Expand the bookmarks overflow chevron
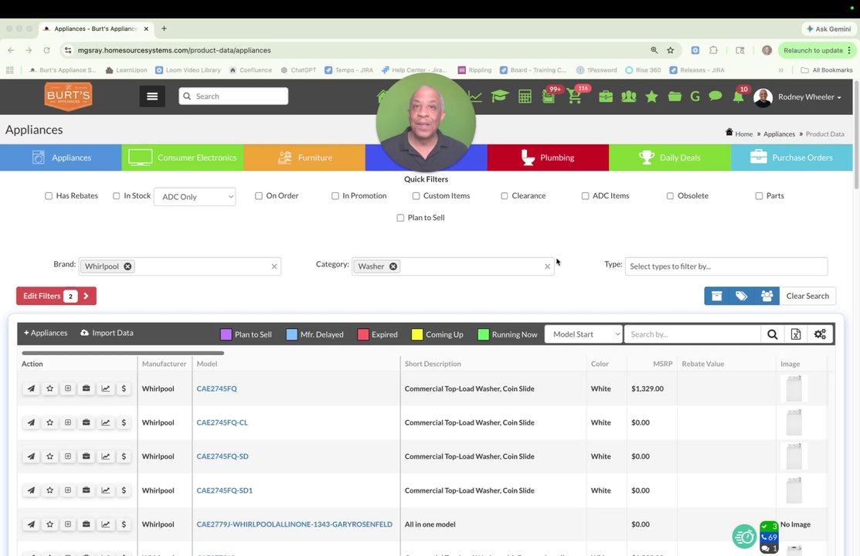Image resolution: width=860 pixels, height=556 pixels. (781, 70)
